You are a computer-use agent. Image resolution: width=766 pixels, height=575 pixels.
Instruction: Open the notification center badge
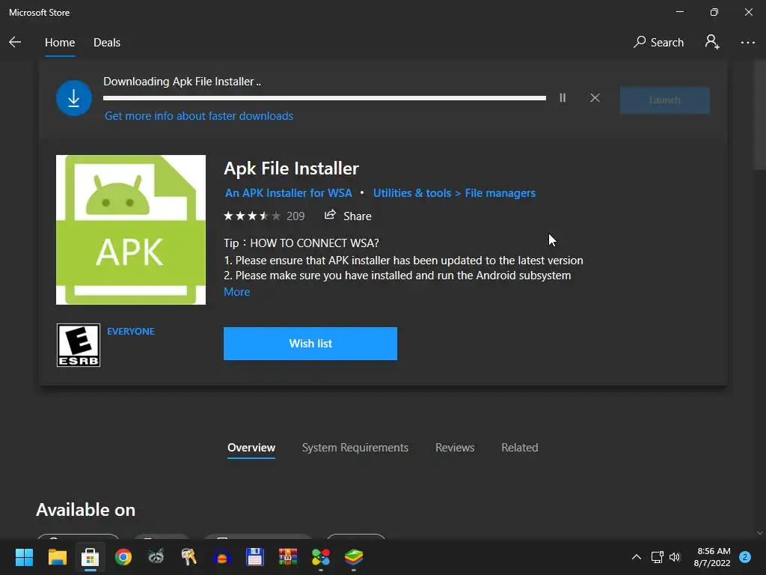tap(744, 557)
